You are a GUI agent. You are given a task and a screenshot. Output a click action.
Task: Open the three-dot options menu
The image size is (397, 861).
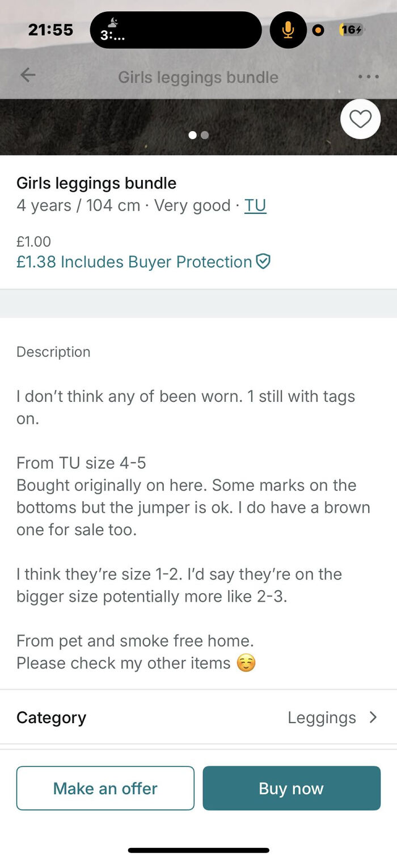[x=368, y=77]
